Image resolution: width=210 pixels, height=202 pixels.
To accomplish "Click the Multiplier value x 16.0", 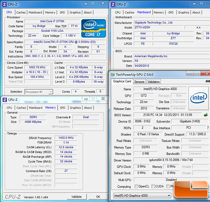I will [37, 72].
